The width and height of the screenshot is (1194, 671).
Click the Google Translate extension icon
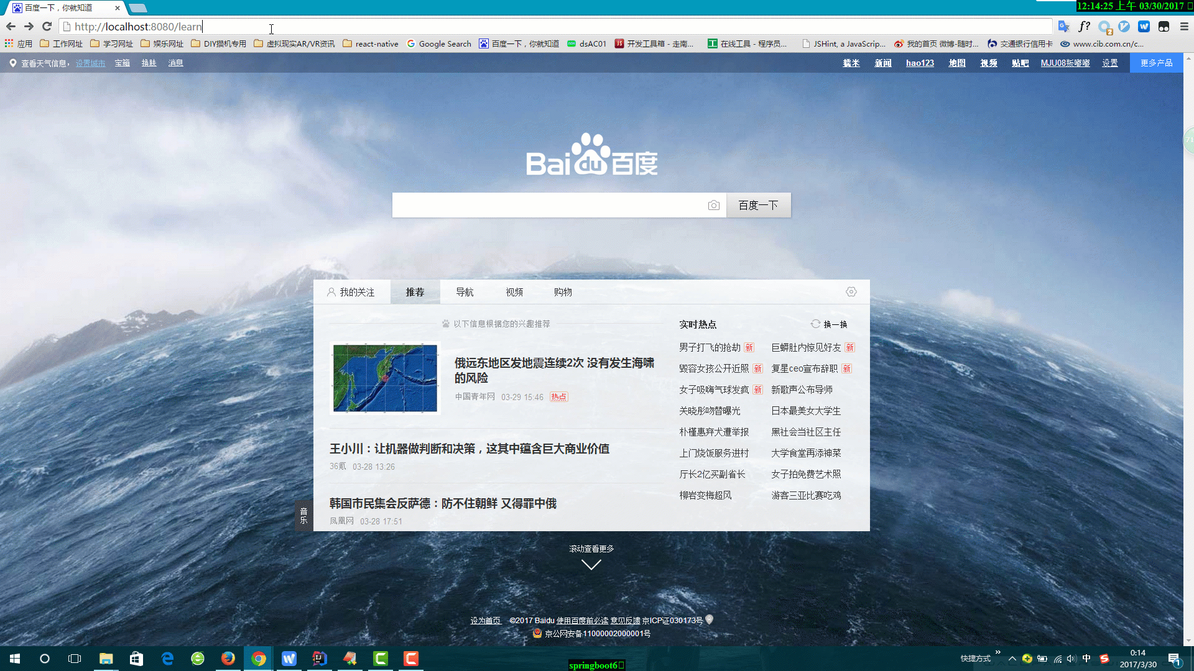1063,26
